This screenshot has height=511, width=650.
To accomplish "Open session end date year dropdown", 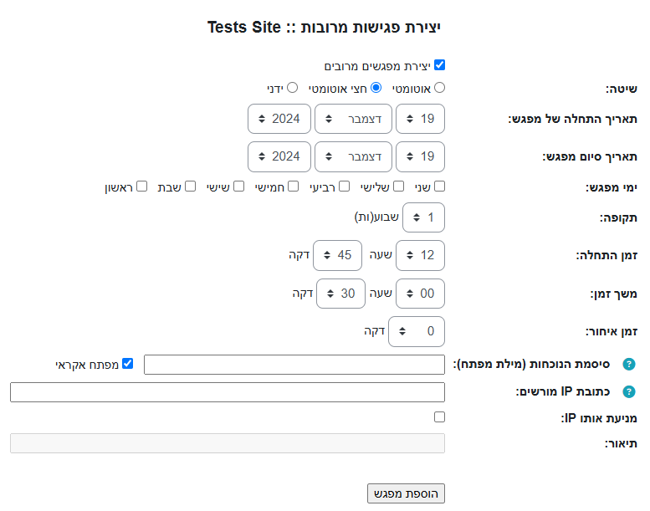I will [279, 156].
